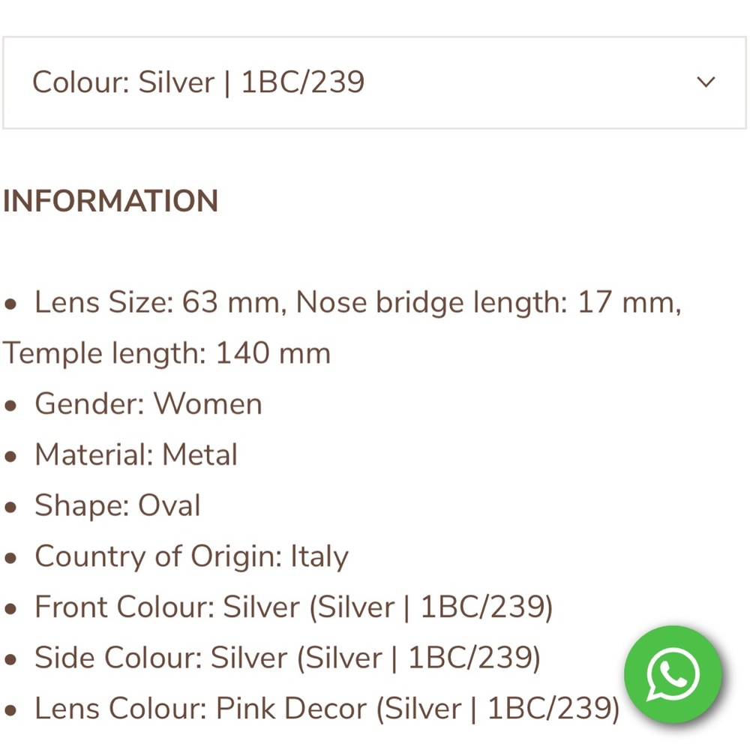Click the 'Side Colour: Silver' list item
Viewport: 750px width, 750px height.
[x=287, y=658]
